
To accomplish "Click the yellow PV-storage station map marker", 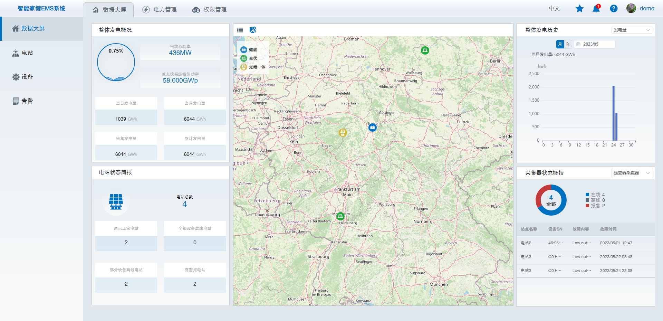I will 343,132.
